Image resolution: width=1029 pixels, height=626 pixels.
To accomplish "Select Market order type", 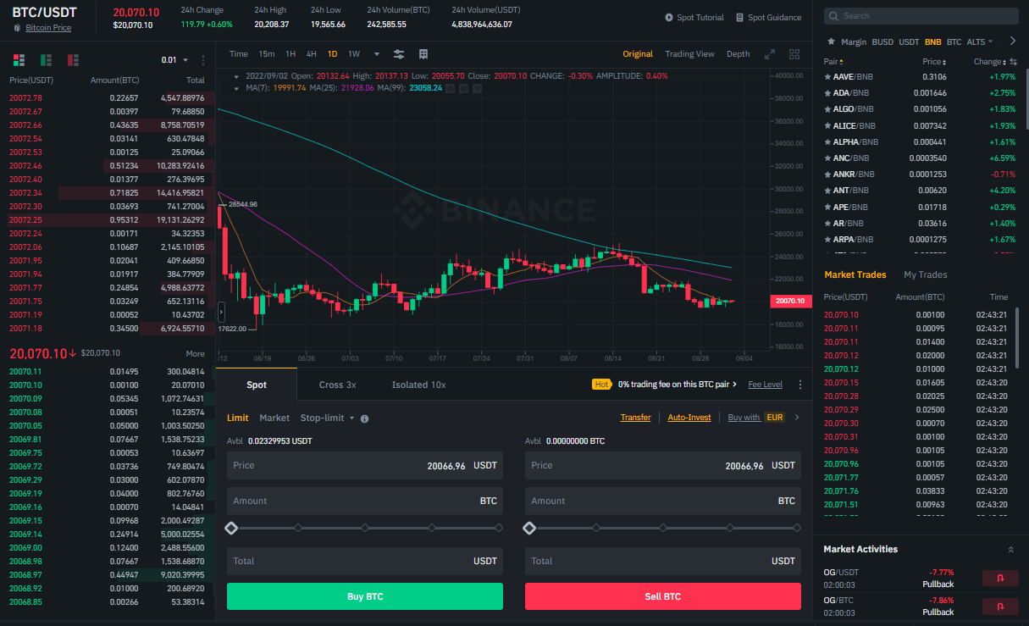I will pyautogui.click(x=274, y=418).
